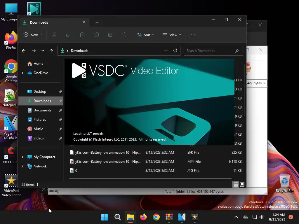Click the Rename icon in Explorer toolbar
Image resolution: width=299 pixels, height=224 pixels.
(96, 35)
